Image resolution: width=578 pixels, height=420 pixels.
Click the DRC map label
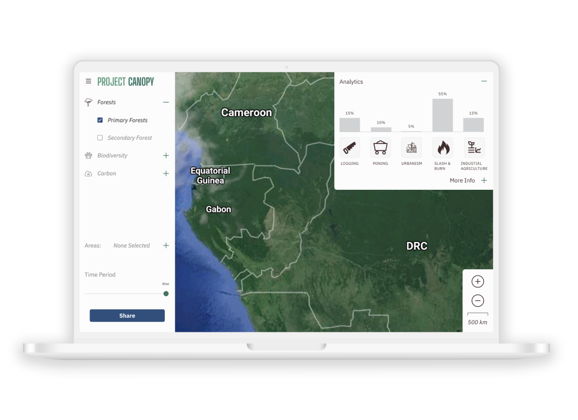click(x=417, y=246)
